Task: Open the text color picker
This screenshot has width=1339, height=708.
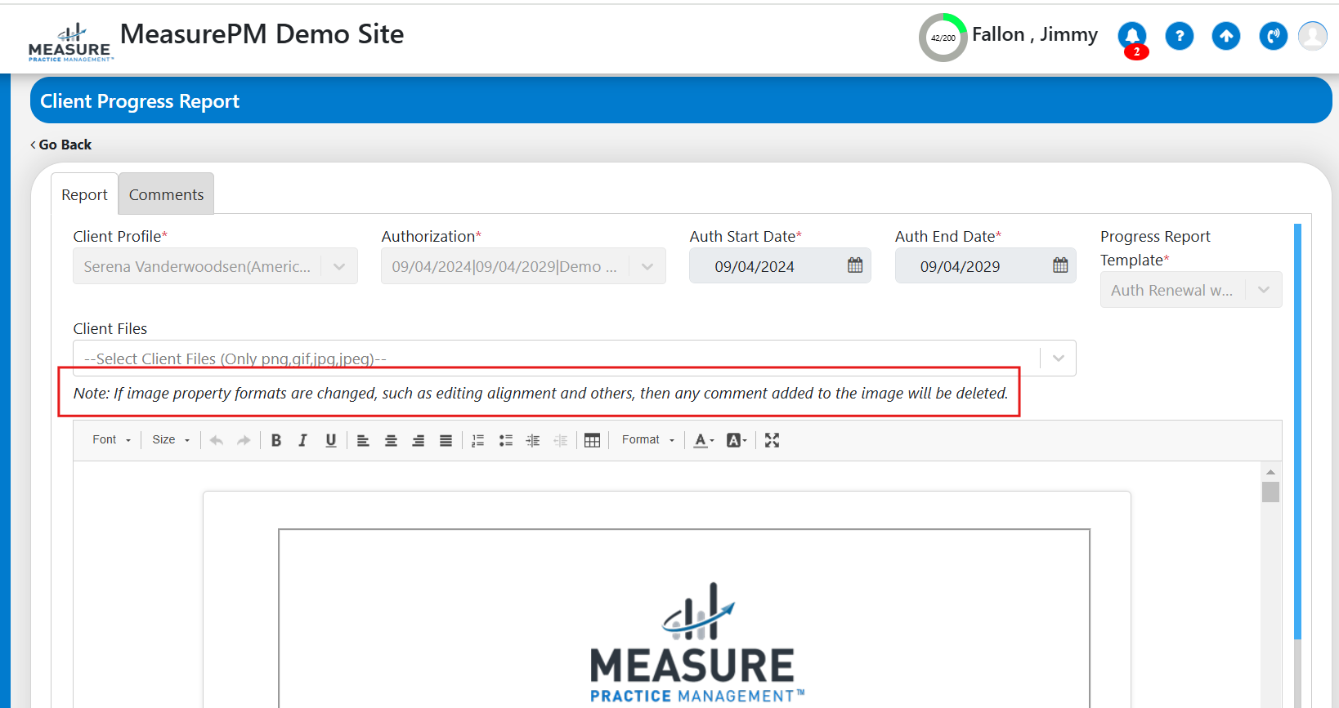Action: pyautogui.click(x=704, y=440)
